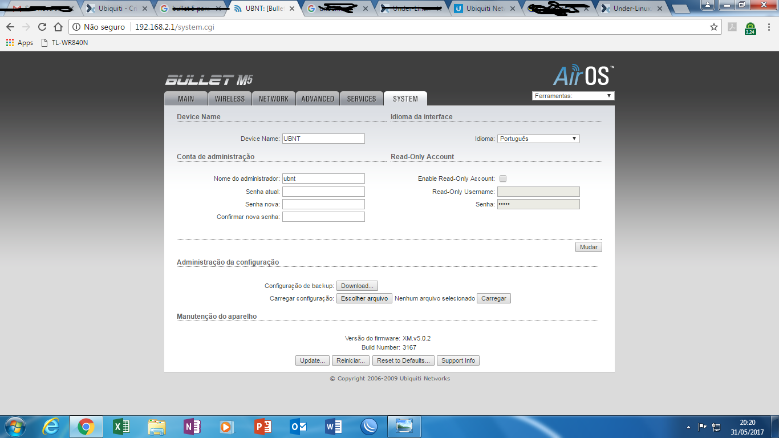This screenshot has width=779, height=438.
Task: Click the Mudar button
Action: point(589,247)
